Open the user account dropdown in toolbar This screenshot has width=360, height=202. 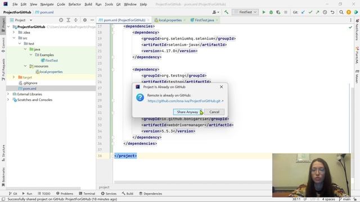tap(216, 12)
